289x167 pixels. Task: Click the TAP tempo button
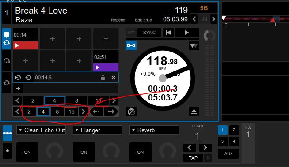point(193,158)
